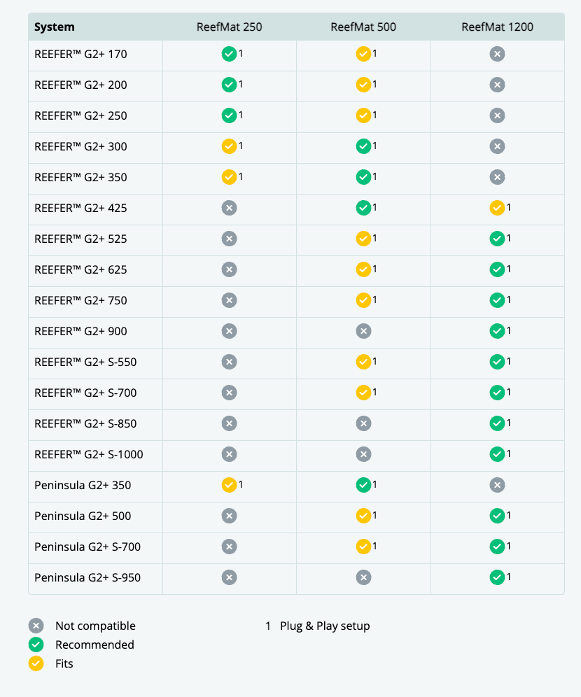Click green check for REEFER G2+ 425 ReefMat 500
This screenshot has width=581, height=697.
(363, 208)
